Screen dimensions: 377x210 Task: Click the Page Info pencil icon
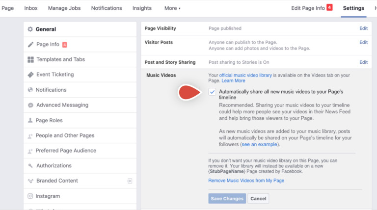[x=30, y=45]
